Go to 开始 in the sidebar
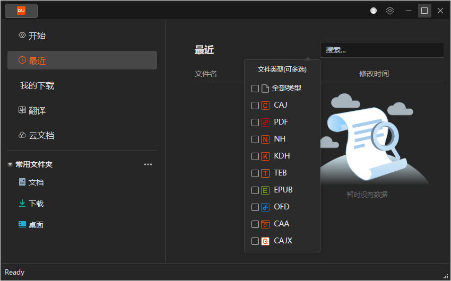Image resolution: width=451 pixels, height=281 pixels. click(x=82, y=36)
